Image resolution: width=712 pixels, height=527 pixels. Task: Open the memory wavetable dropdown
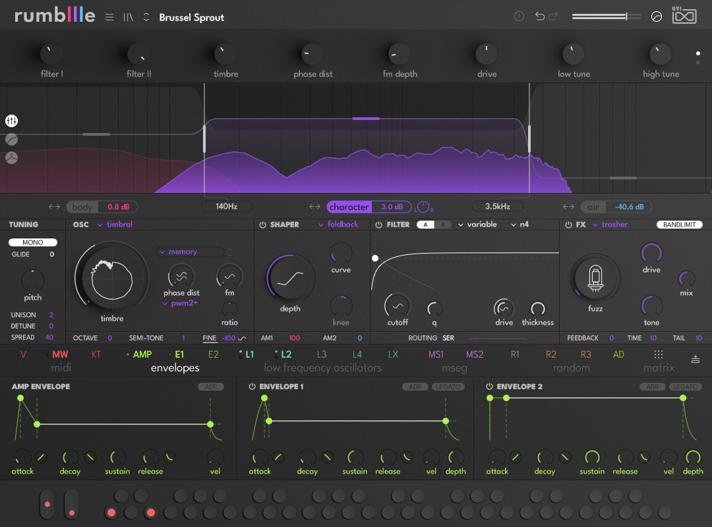click(191, 252)
